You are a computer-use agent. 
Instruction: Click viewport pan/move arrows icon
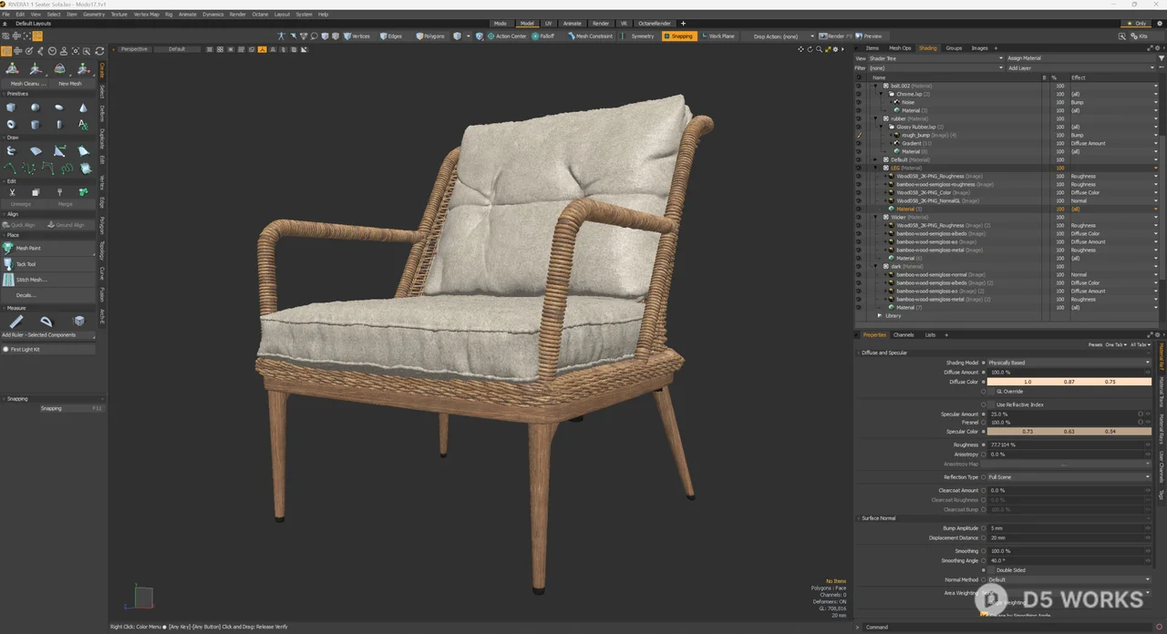(801, 49)
